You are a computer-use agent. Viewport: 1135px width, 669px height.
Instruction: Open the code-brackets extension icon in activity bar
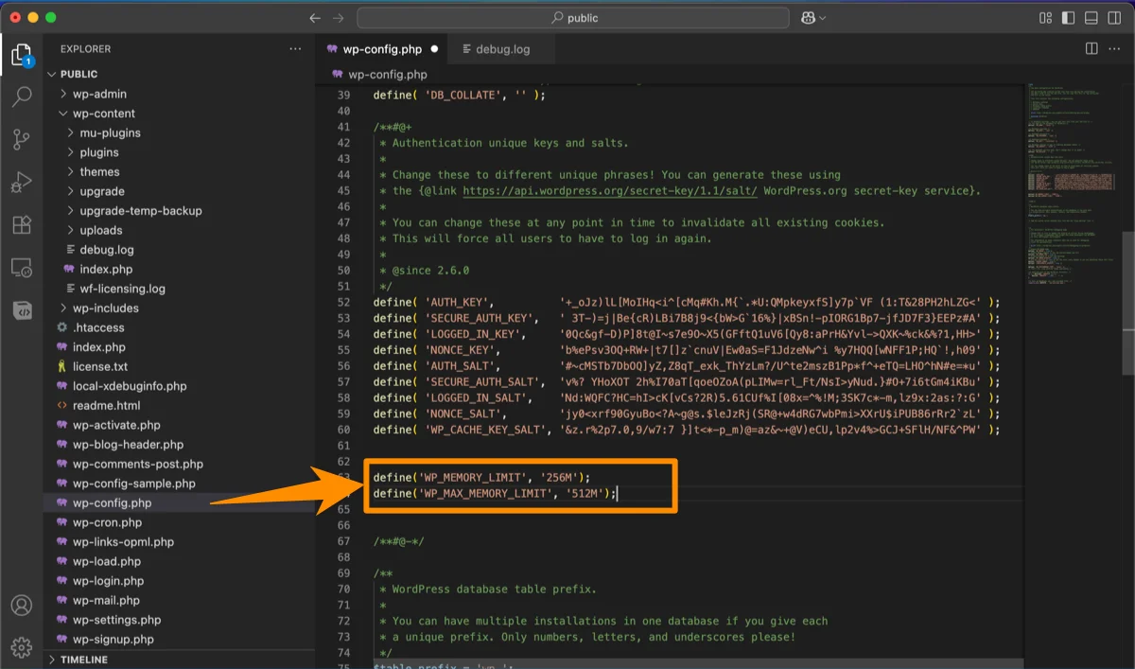[21, 309]
